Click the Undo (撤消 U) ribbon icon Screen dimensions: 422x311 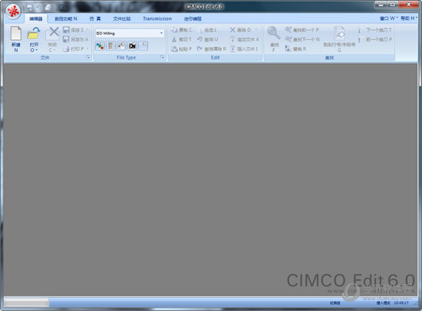point(199,40)
